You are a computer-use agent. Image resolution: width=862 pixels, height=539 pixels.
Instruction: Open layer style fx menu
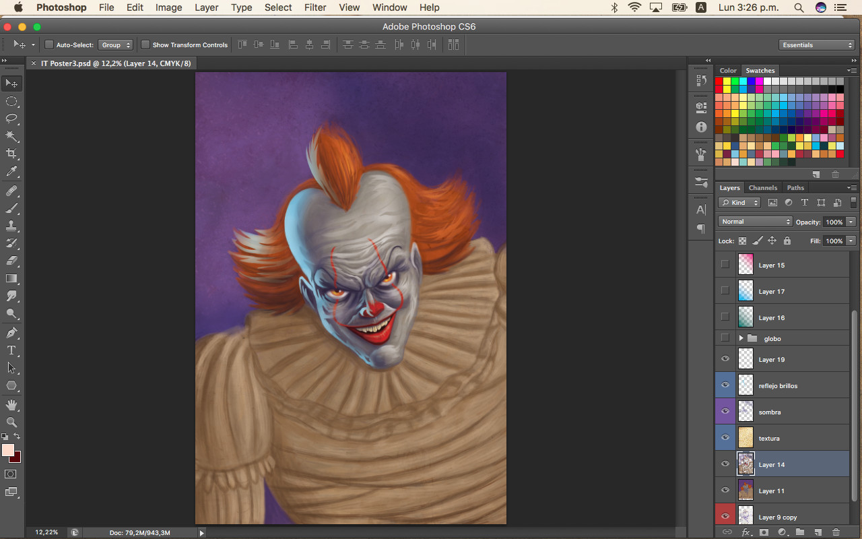click(x=745, y=532)
